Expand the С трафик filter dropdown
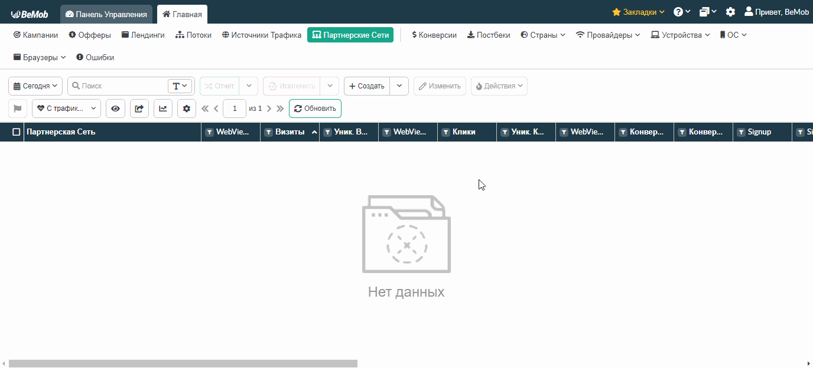Image resolution: width=813 pixels, height=368 pixels. click(66, 109)
